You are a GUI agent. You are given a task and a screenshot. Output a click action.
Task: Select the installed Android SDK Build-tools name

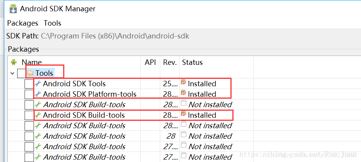84,115
